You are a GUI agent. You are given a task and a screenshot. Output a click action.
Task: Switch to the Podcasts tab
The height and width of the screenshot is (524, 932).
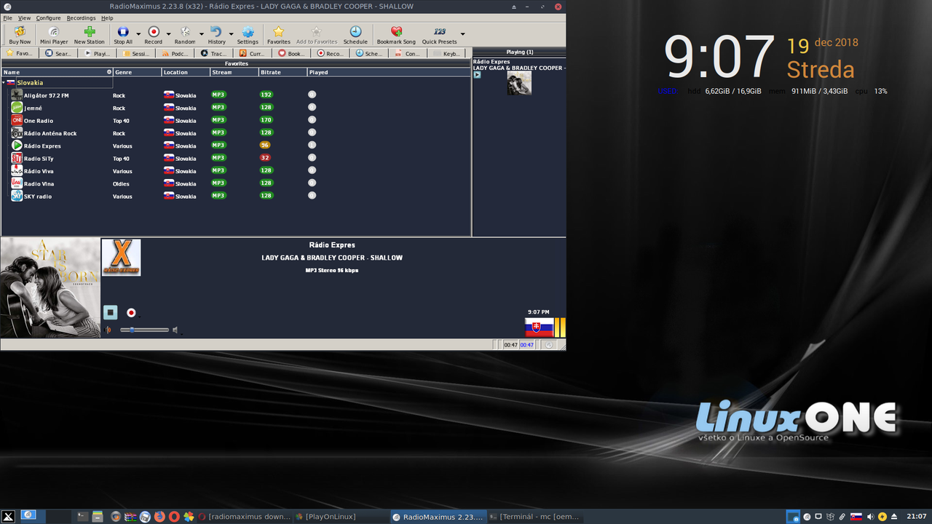pos(176,53)
